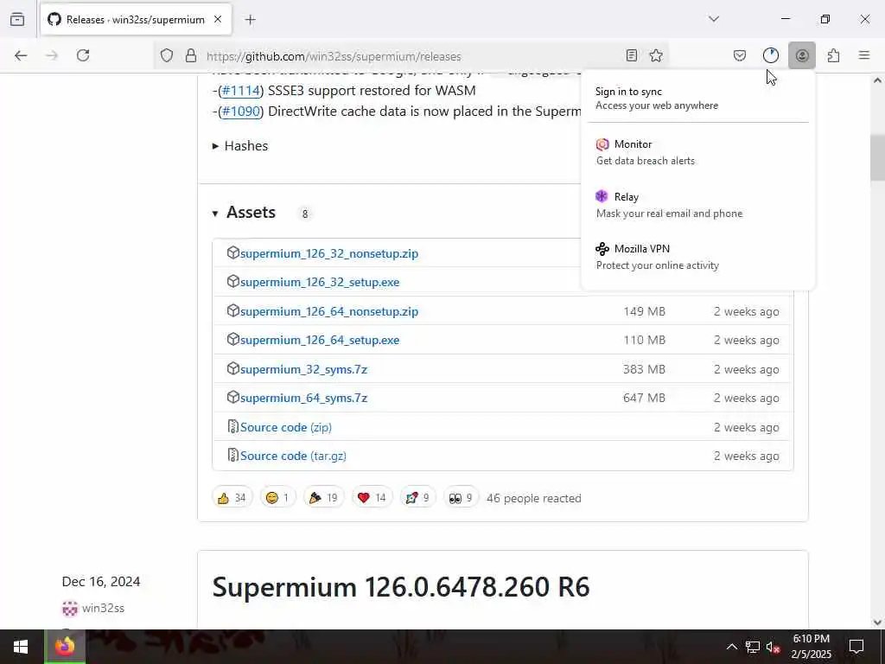The width and height of the screenshot is (885, 664).
Task: Download supermium_126_32_setup.exe
Action: (320, 282)
